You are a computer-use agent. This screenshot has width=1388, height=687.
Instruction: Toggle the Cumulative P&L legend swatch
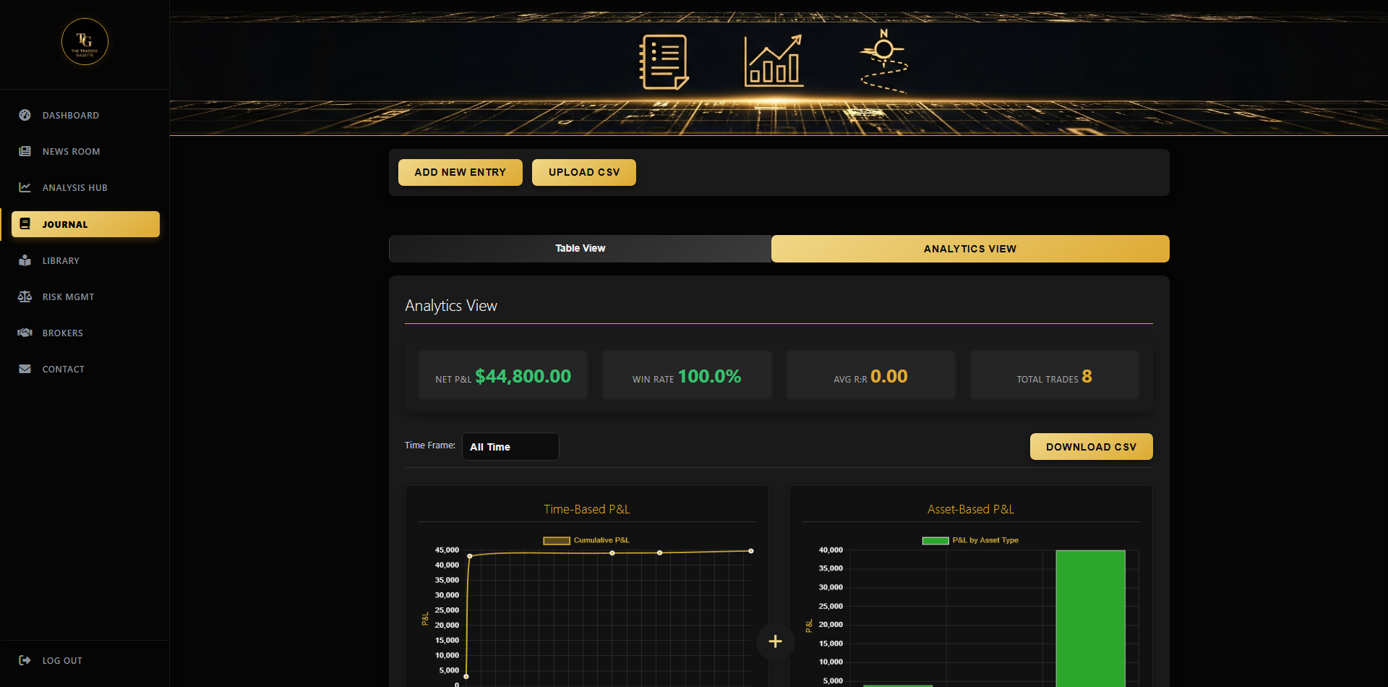556,539
